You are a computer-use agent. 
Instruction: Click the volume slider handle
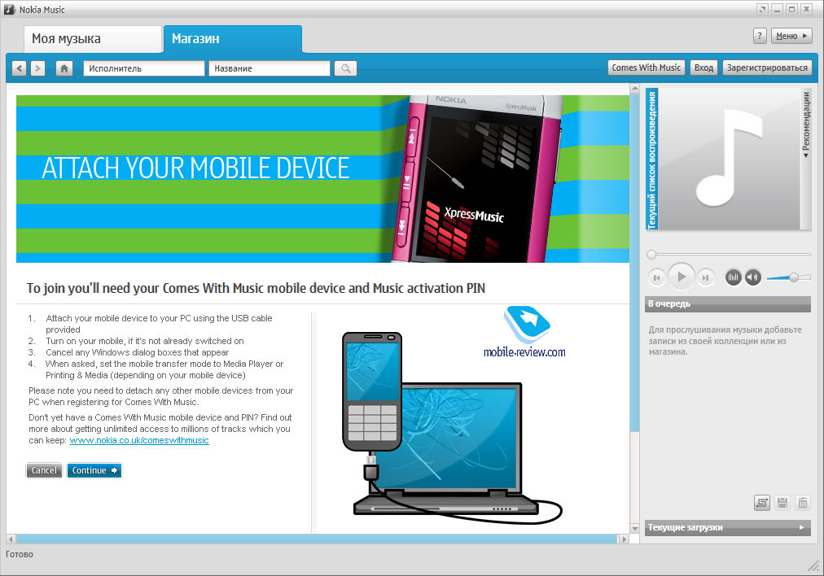coord(794,277)
